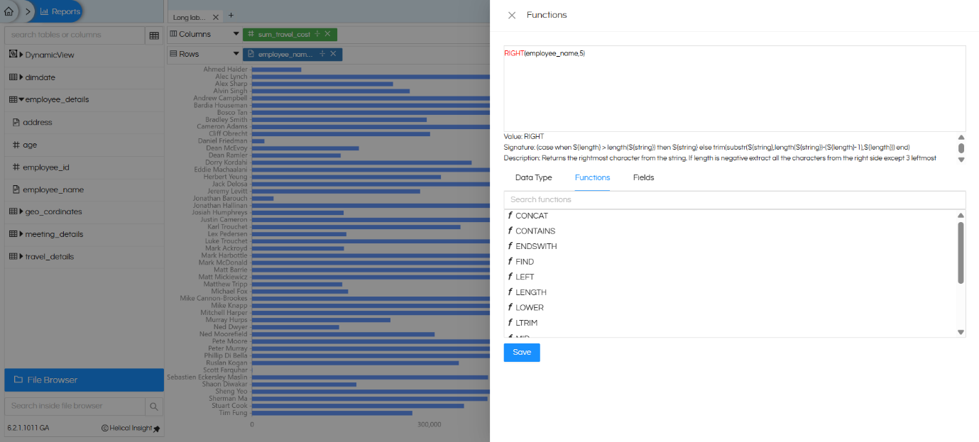This screenshot has height=442, width=979.
Task: Click the breadcrumb arrow next to home
Action: pos(28,11)
